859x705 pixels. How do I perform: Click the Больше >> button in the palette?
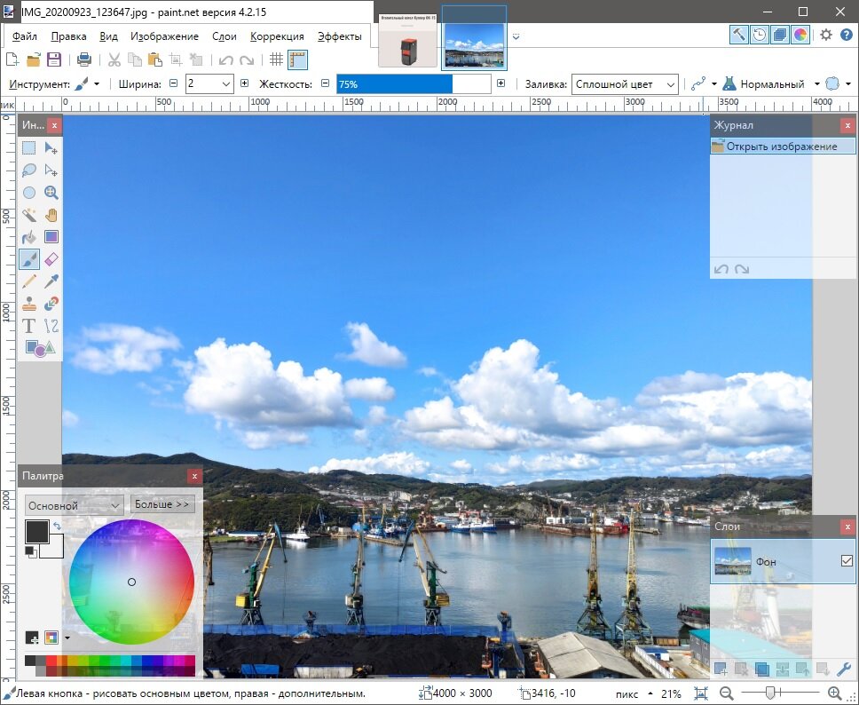pyautogui.click(x=162, y=503)
